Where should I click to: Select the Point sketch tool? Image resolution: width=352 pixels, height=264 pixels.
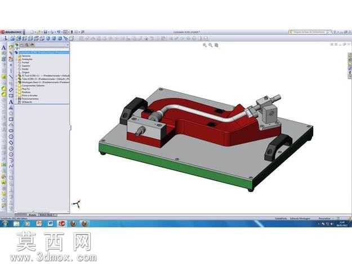[x=11, y=65]
